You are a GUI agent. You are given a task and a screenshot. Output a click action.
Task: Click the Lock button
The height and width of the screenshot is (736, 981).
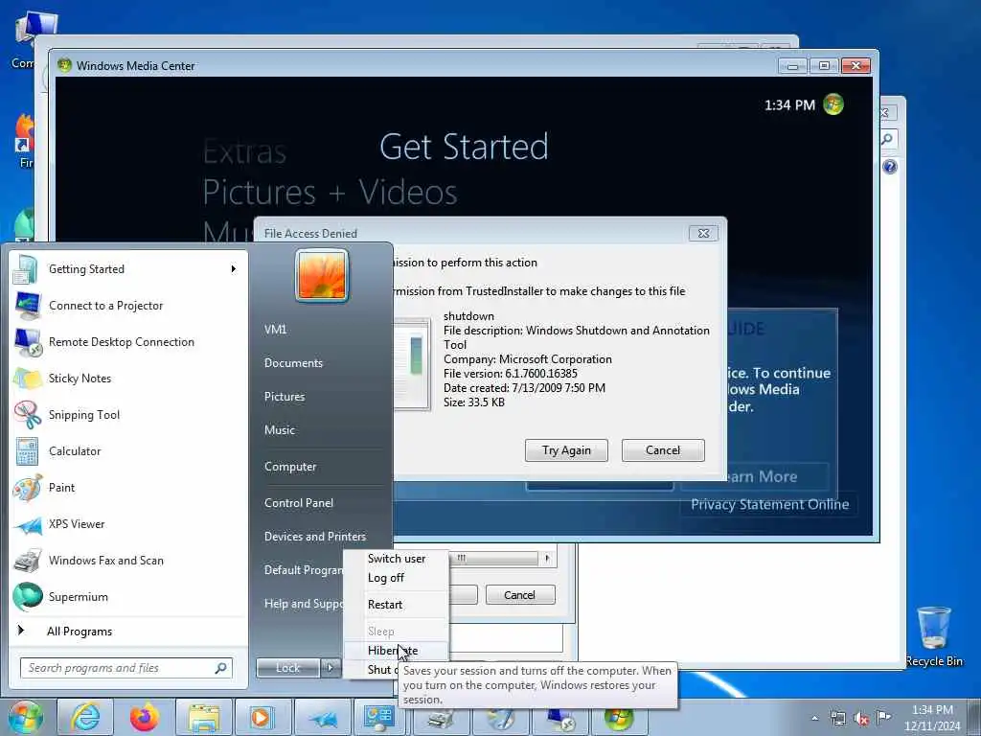point(287,668)
